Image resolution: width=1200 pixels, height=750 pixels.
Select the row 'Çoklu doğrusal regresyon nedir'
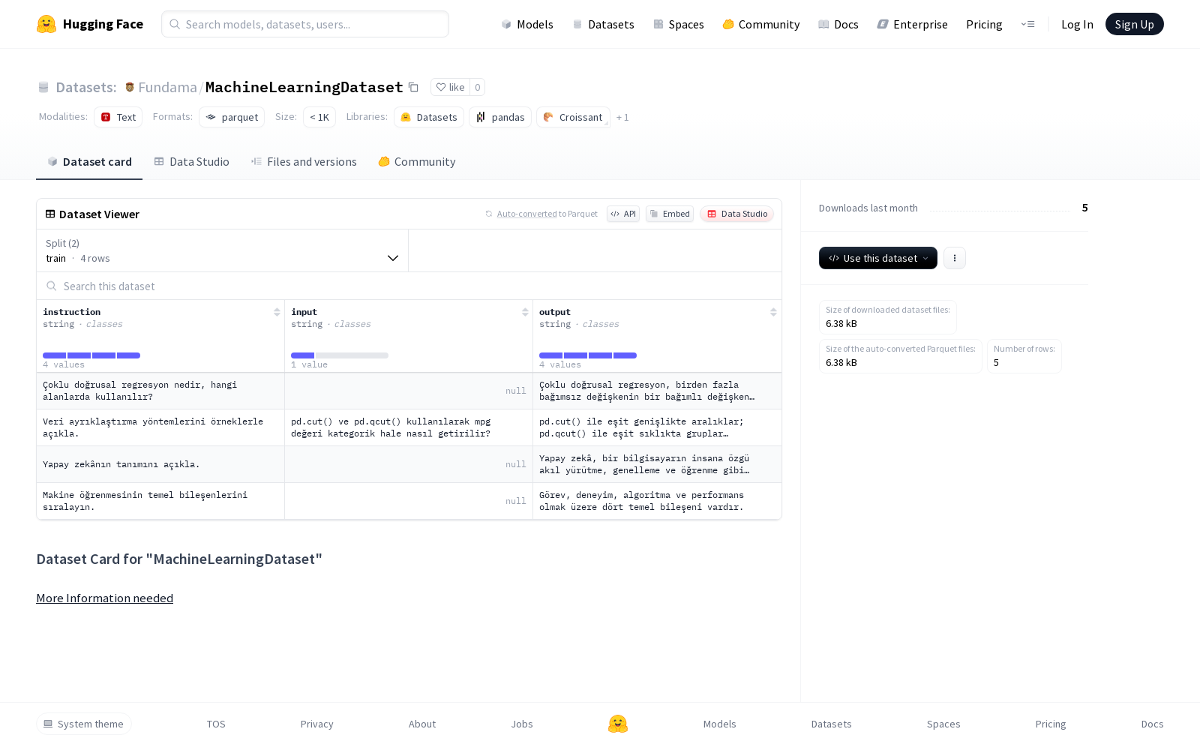click(409, 391)
